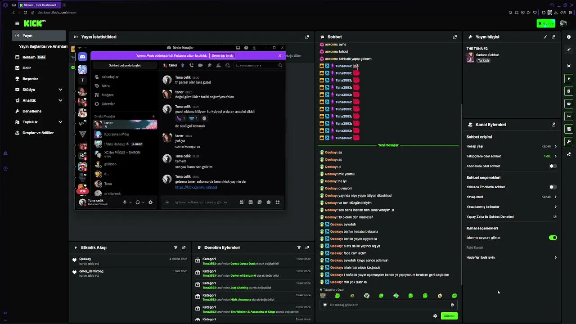Pop out the Denetim Eylemleri panel

point(307,247)
